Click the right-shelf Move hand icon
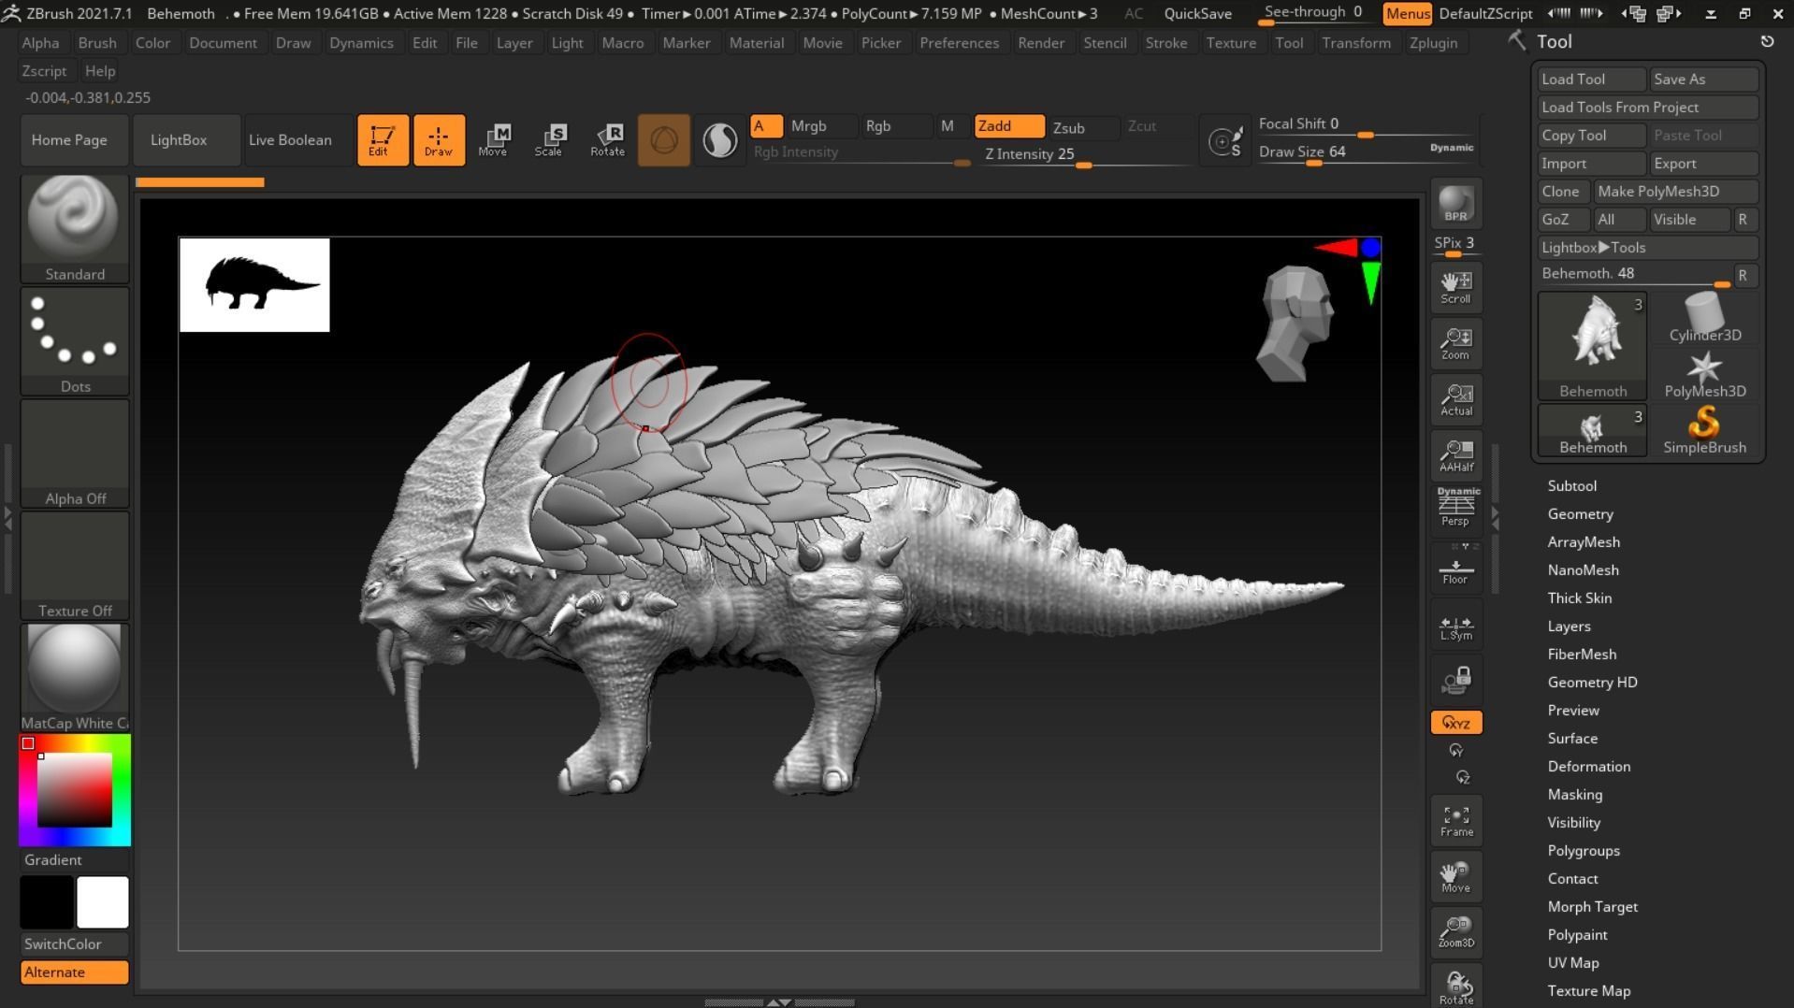 tap(1455, 877)
